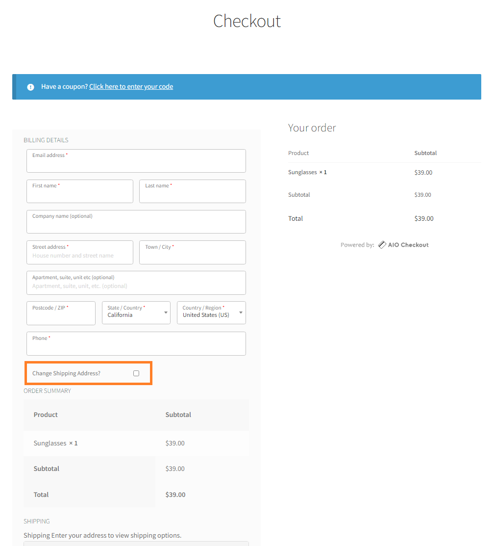
Task: Click the 'Click here to enter your code' link
Action: [x=131, y=87]
